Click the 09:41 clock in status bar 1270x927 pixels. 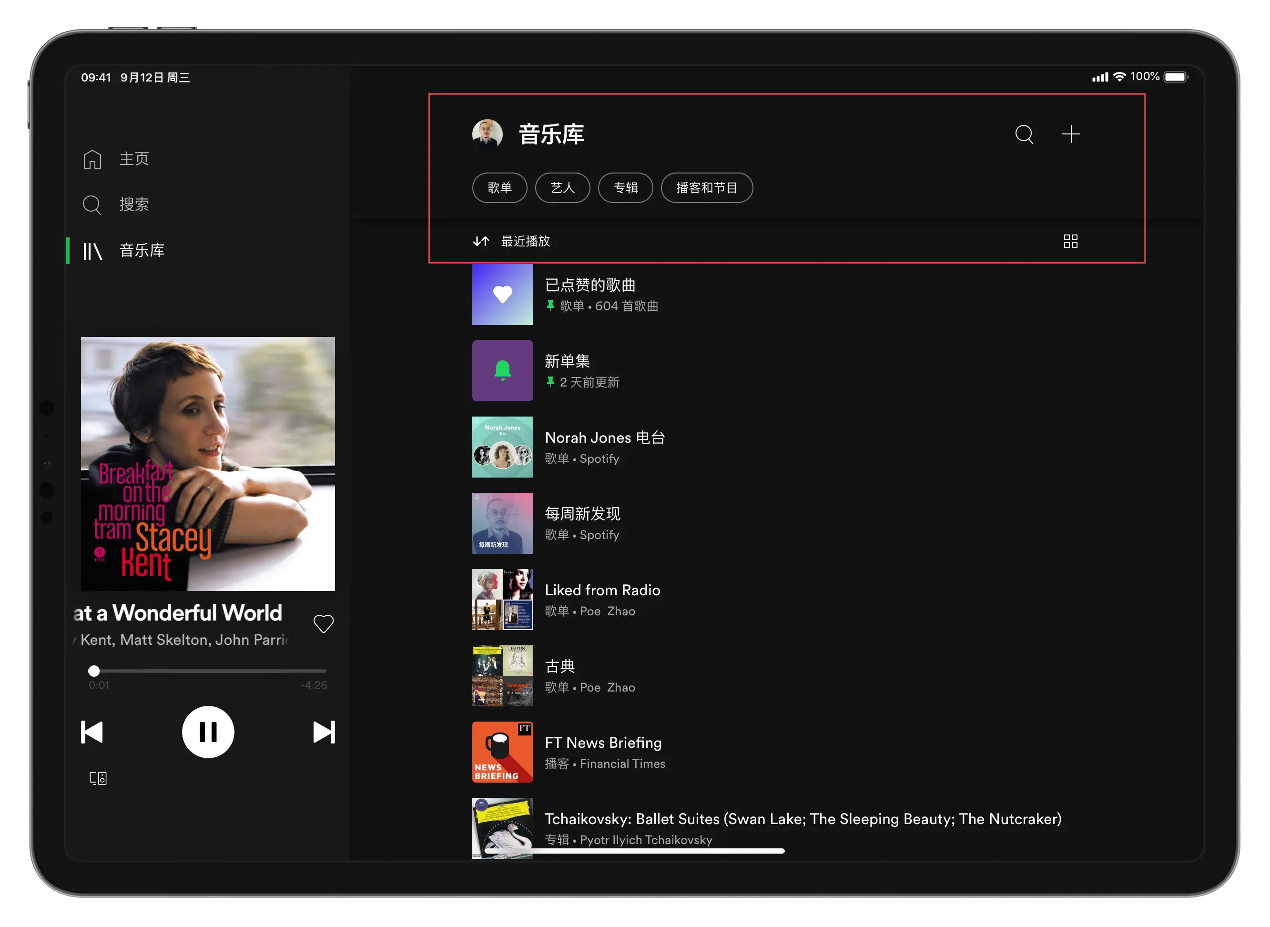click(96, 77)
